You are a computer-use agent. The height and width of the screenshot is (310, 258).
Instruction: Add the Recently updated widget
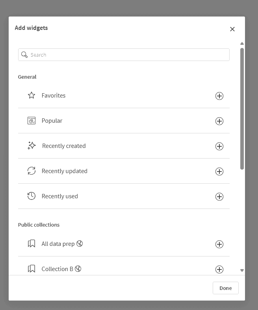[219, 172]
